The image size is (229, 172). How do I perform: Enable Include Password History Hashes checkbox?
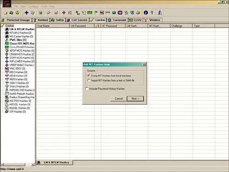87,89
